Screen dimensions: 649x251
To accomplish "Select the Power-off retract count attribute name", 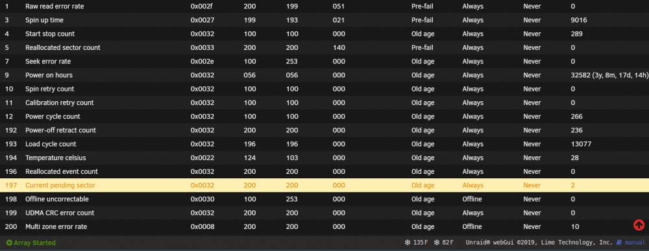I will coord(60,130).
